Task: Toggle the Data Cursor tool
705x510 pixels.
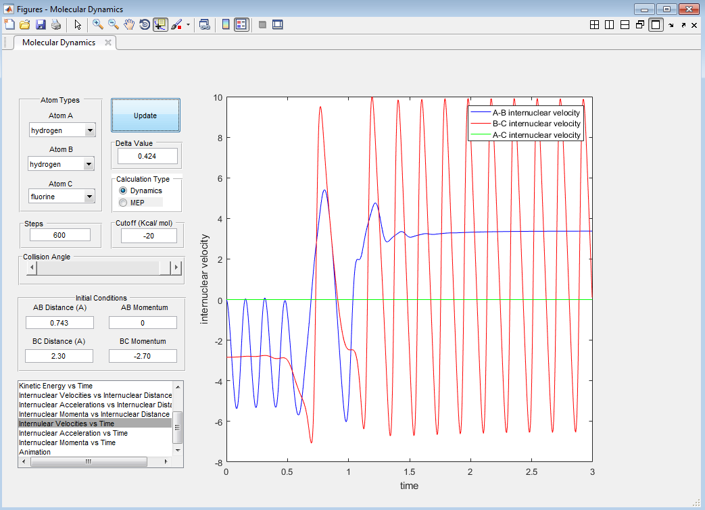Action: [160, 25]
